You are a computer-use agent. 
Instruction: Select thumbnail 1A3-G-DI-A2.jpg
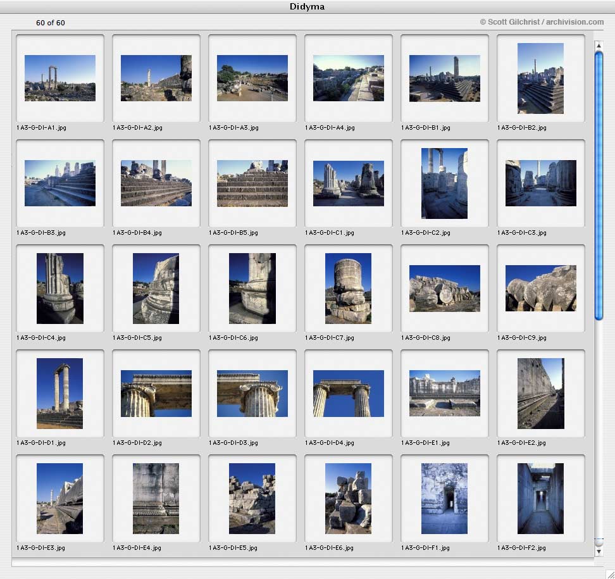156,78
